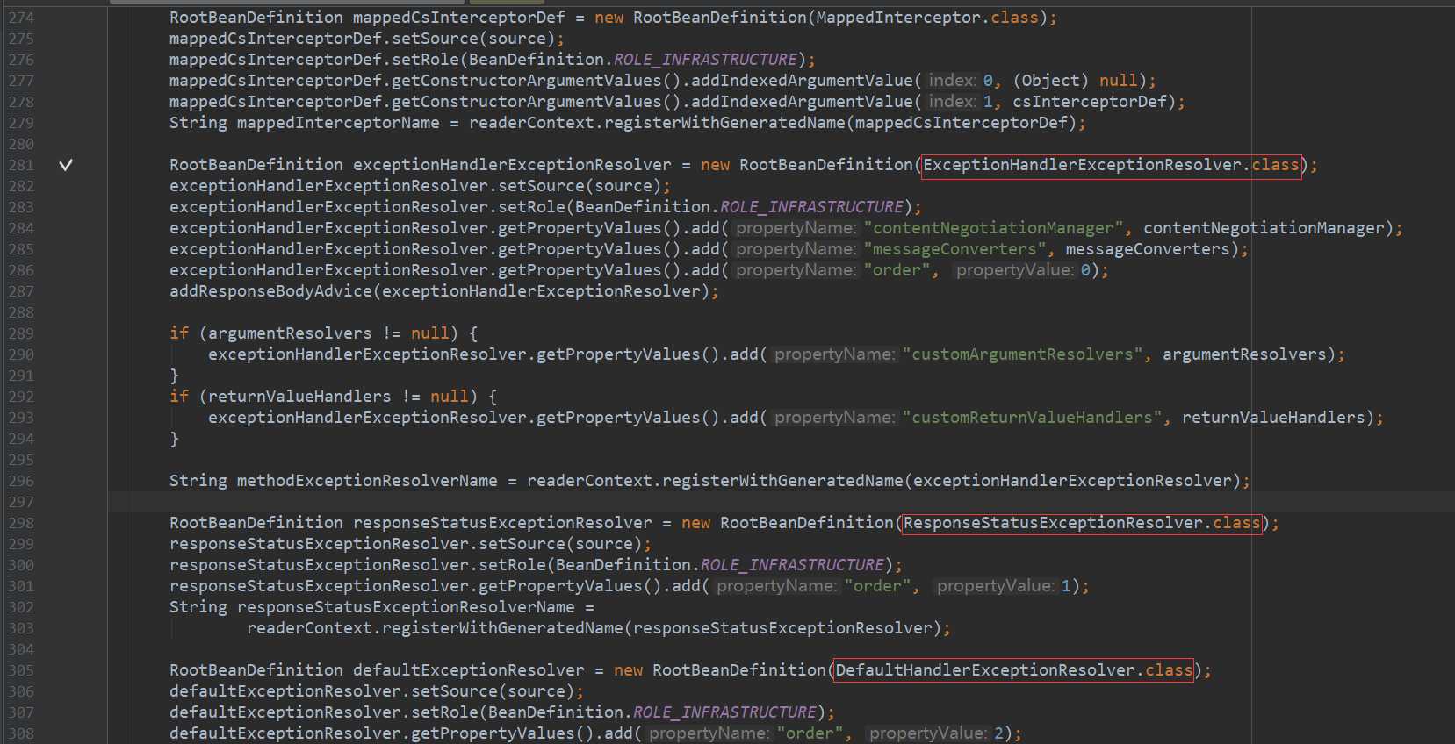Click line number 279 in the gutter
This screenshot has height=744, width=1455.
pos(21,123)
